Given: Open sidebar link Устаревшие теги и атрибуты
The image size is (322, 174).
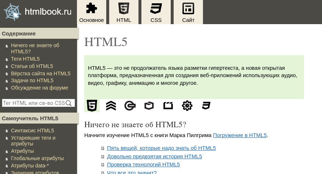Looking at the screenshot, I should pyautogui.click(x=33, y=141).
